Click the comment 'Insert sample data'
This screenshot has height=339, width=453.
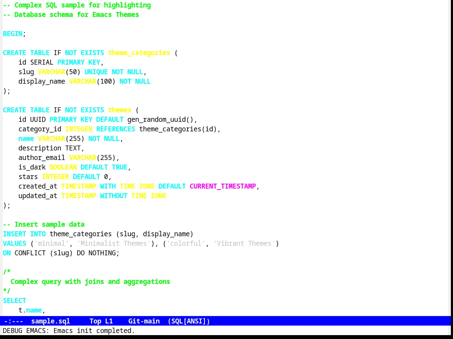[x=50, y=224]
